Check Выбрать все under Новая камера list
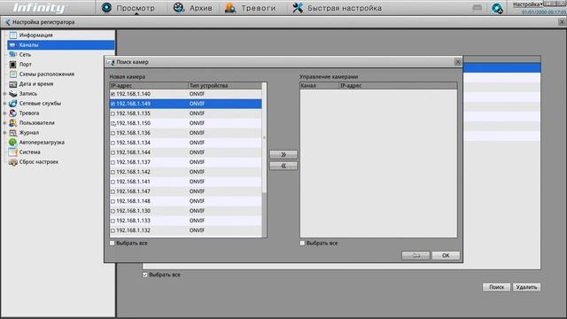Screen dimensions: 567x319 click(113, 243)
